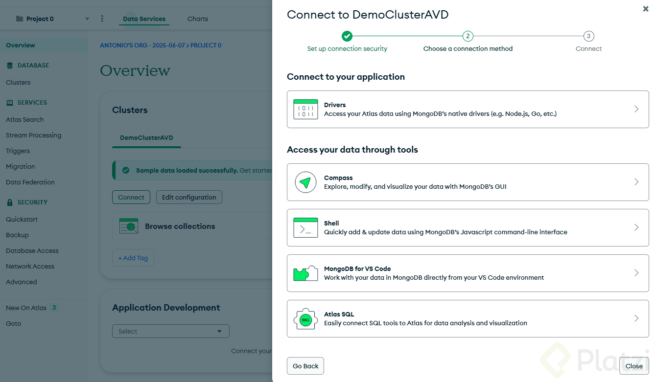Click the Go Back button
The height and width of the screenshot is (382, 656).
[x=305, y=366]
